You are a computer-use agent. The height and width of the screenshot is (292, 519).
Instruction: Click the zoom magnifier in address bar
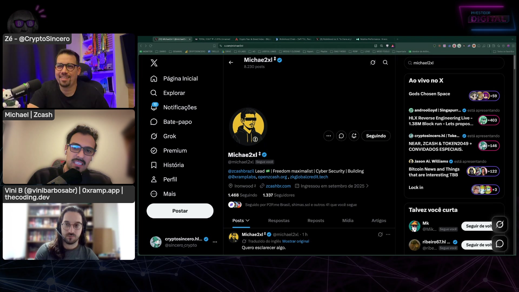click(x=382, y=46)
